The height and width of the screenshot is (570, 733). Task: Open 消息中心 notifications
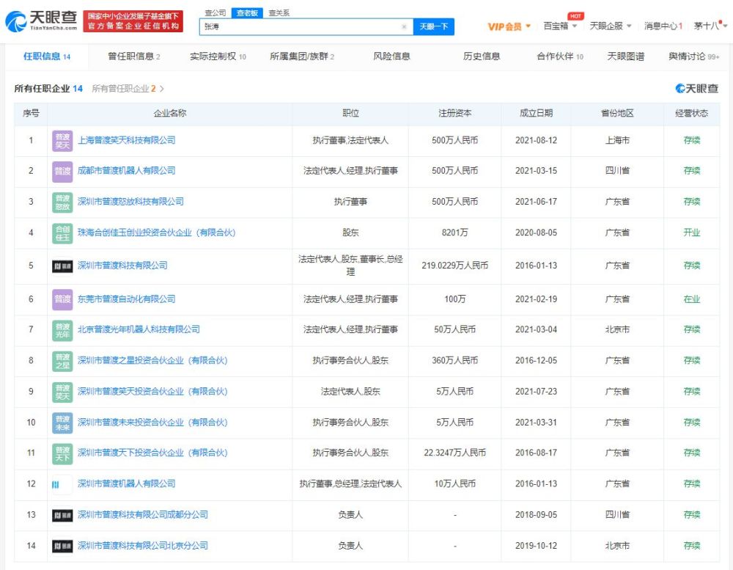[663, 26]
